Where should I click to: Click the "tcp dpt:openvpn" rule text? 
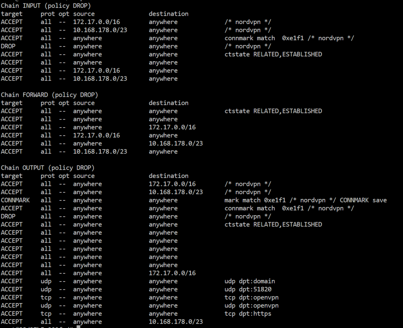(252, 297)
